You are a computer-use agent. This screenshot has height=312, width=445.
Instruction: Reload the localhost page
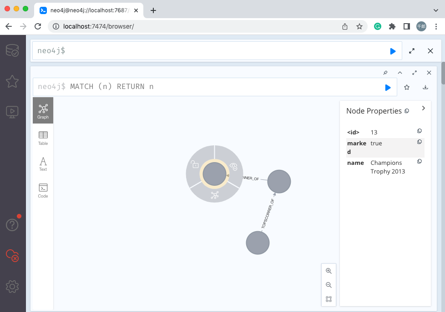(x=38, y=26)
